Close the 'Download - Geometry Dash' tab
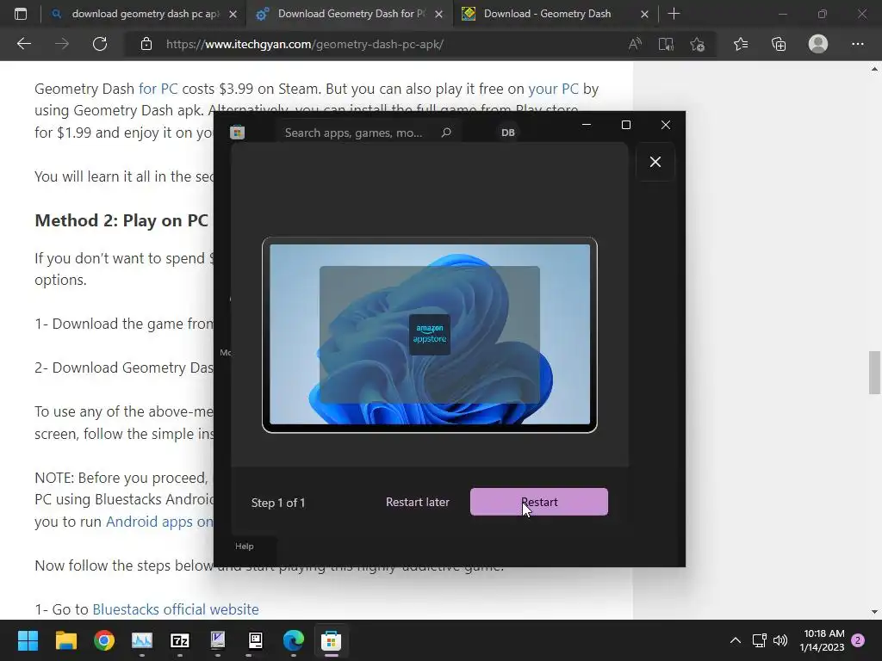882x661 pixels. [645, 14]
